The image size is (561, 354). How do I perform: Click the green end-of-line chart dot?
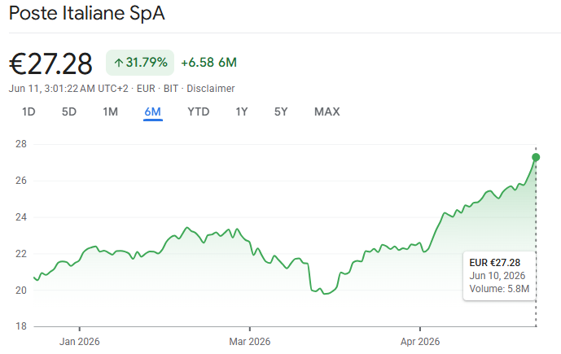536,157
